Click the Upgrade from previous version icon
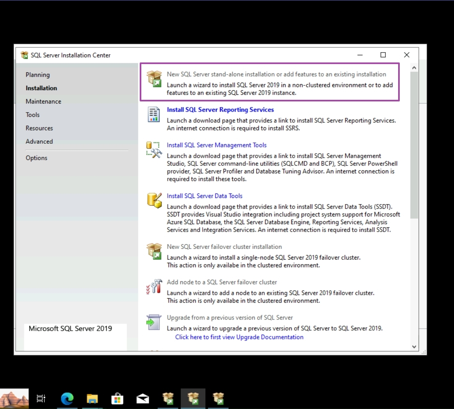This screenshot has height=409, width=454. tap(154, 322)
